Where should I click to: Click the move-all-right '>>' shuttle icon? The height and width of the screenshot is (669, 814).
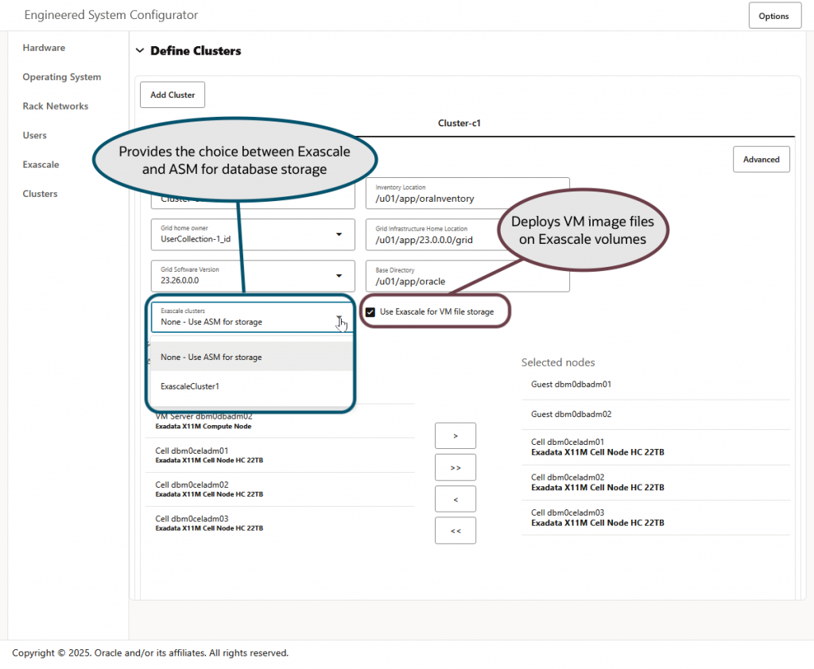pos(455,467)
